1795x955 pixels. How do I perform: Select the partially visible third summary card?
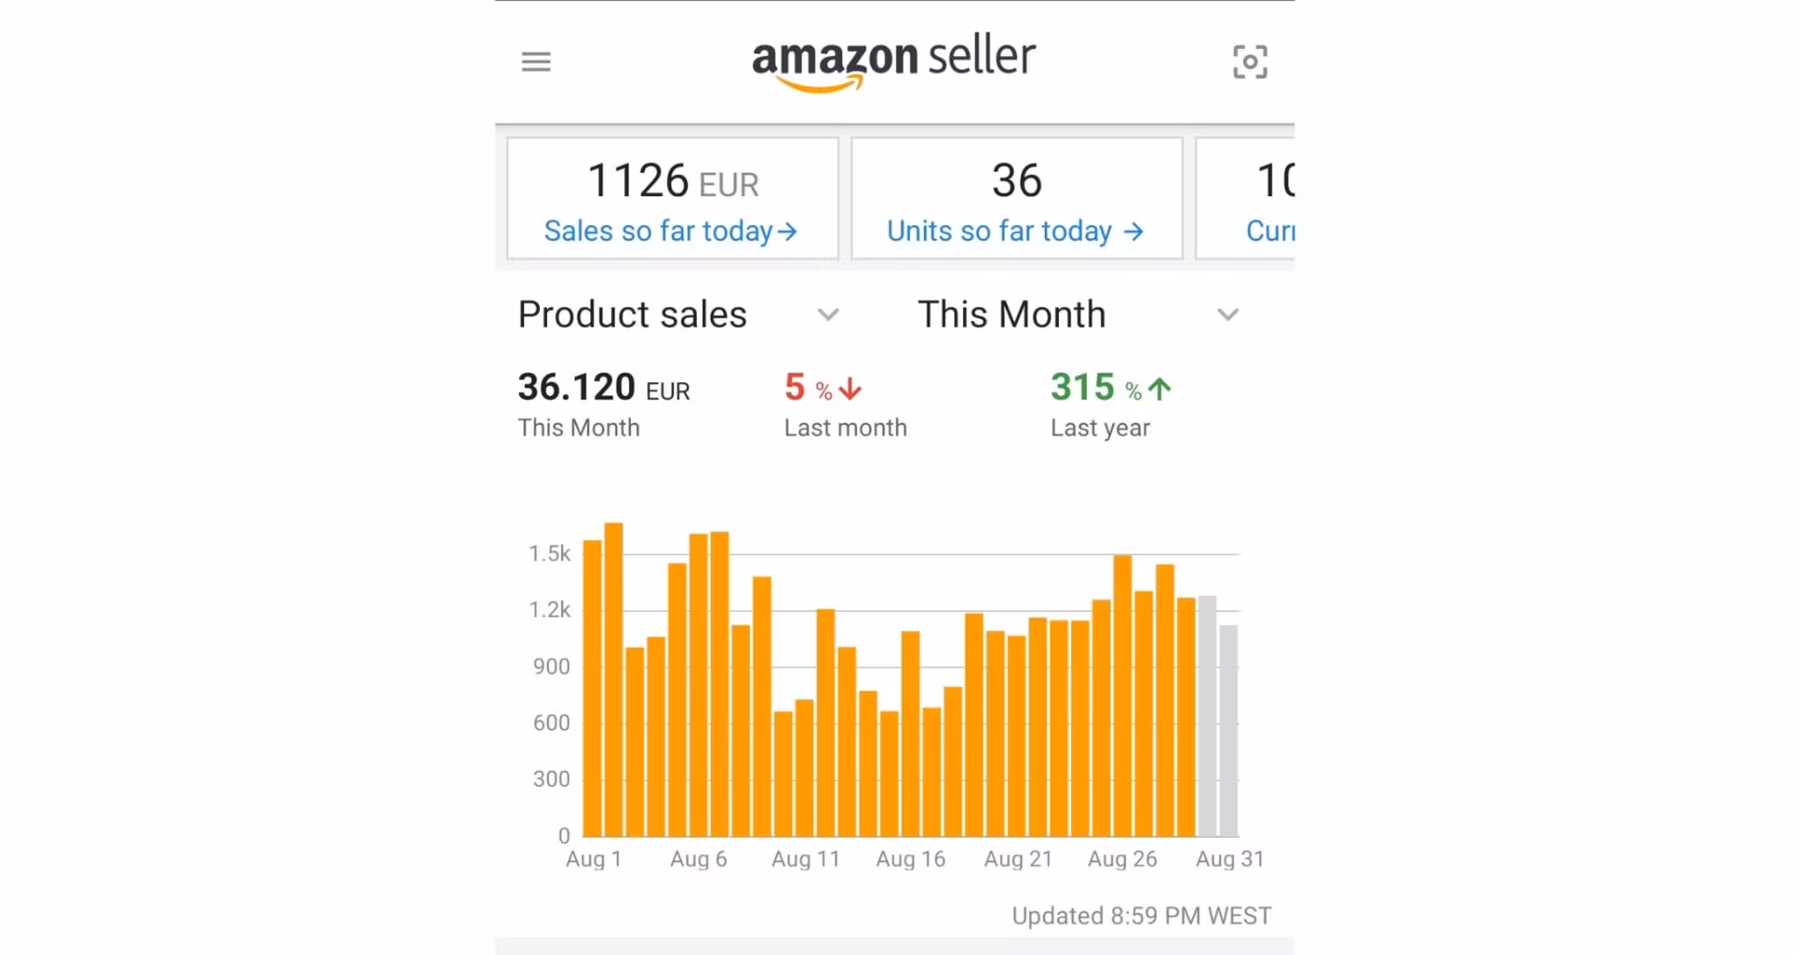coord(1245,198)
